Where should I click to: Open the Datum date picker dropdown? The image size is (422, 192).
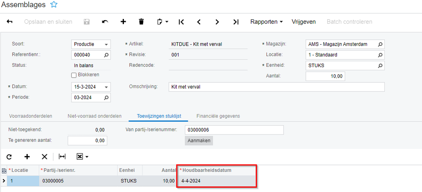[106, 87]
